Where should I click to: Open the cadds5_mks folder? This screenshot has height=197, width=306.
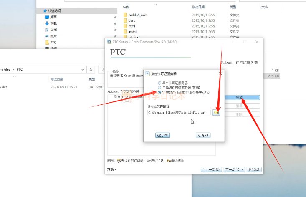click(138, 15)
